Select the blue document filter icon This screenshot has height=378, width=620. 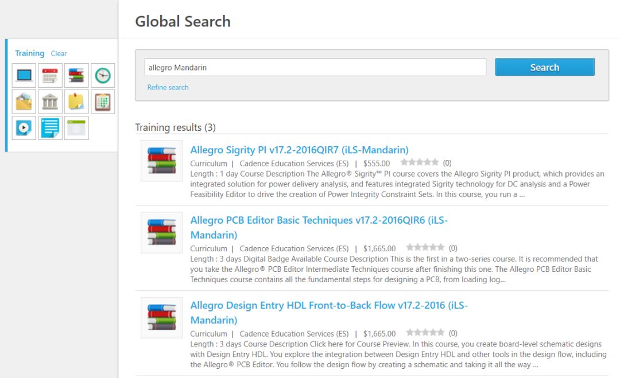(x=50, y=127)
